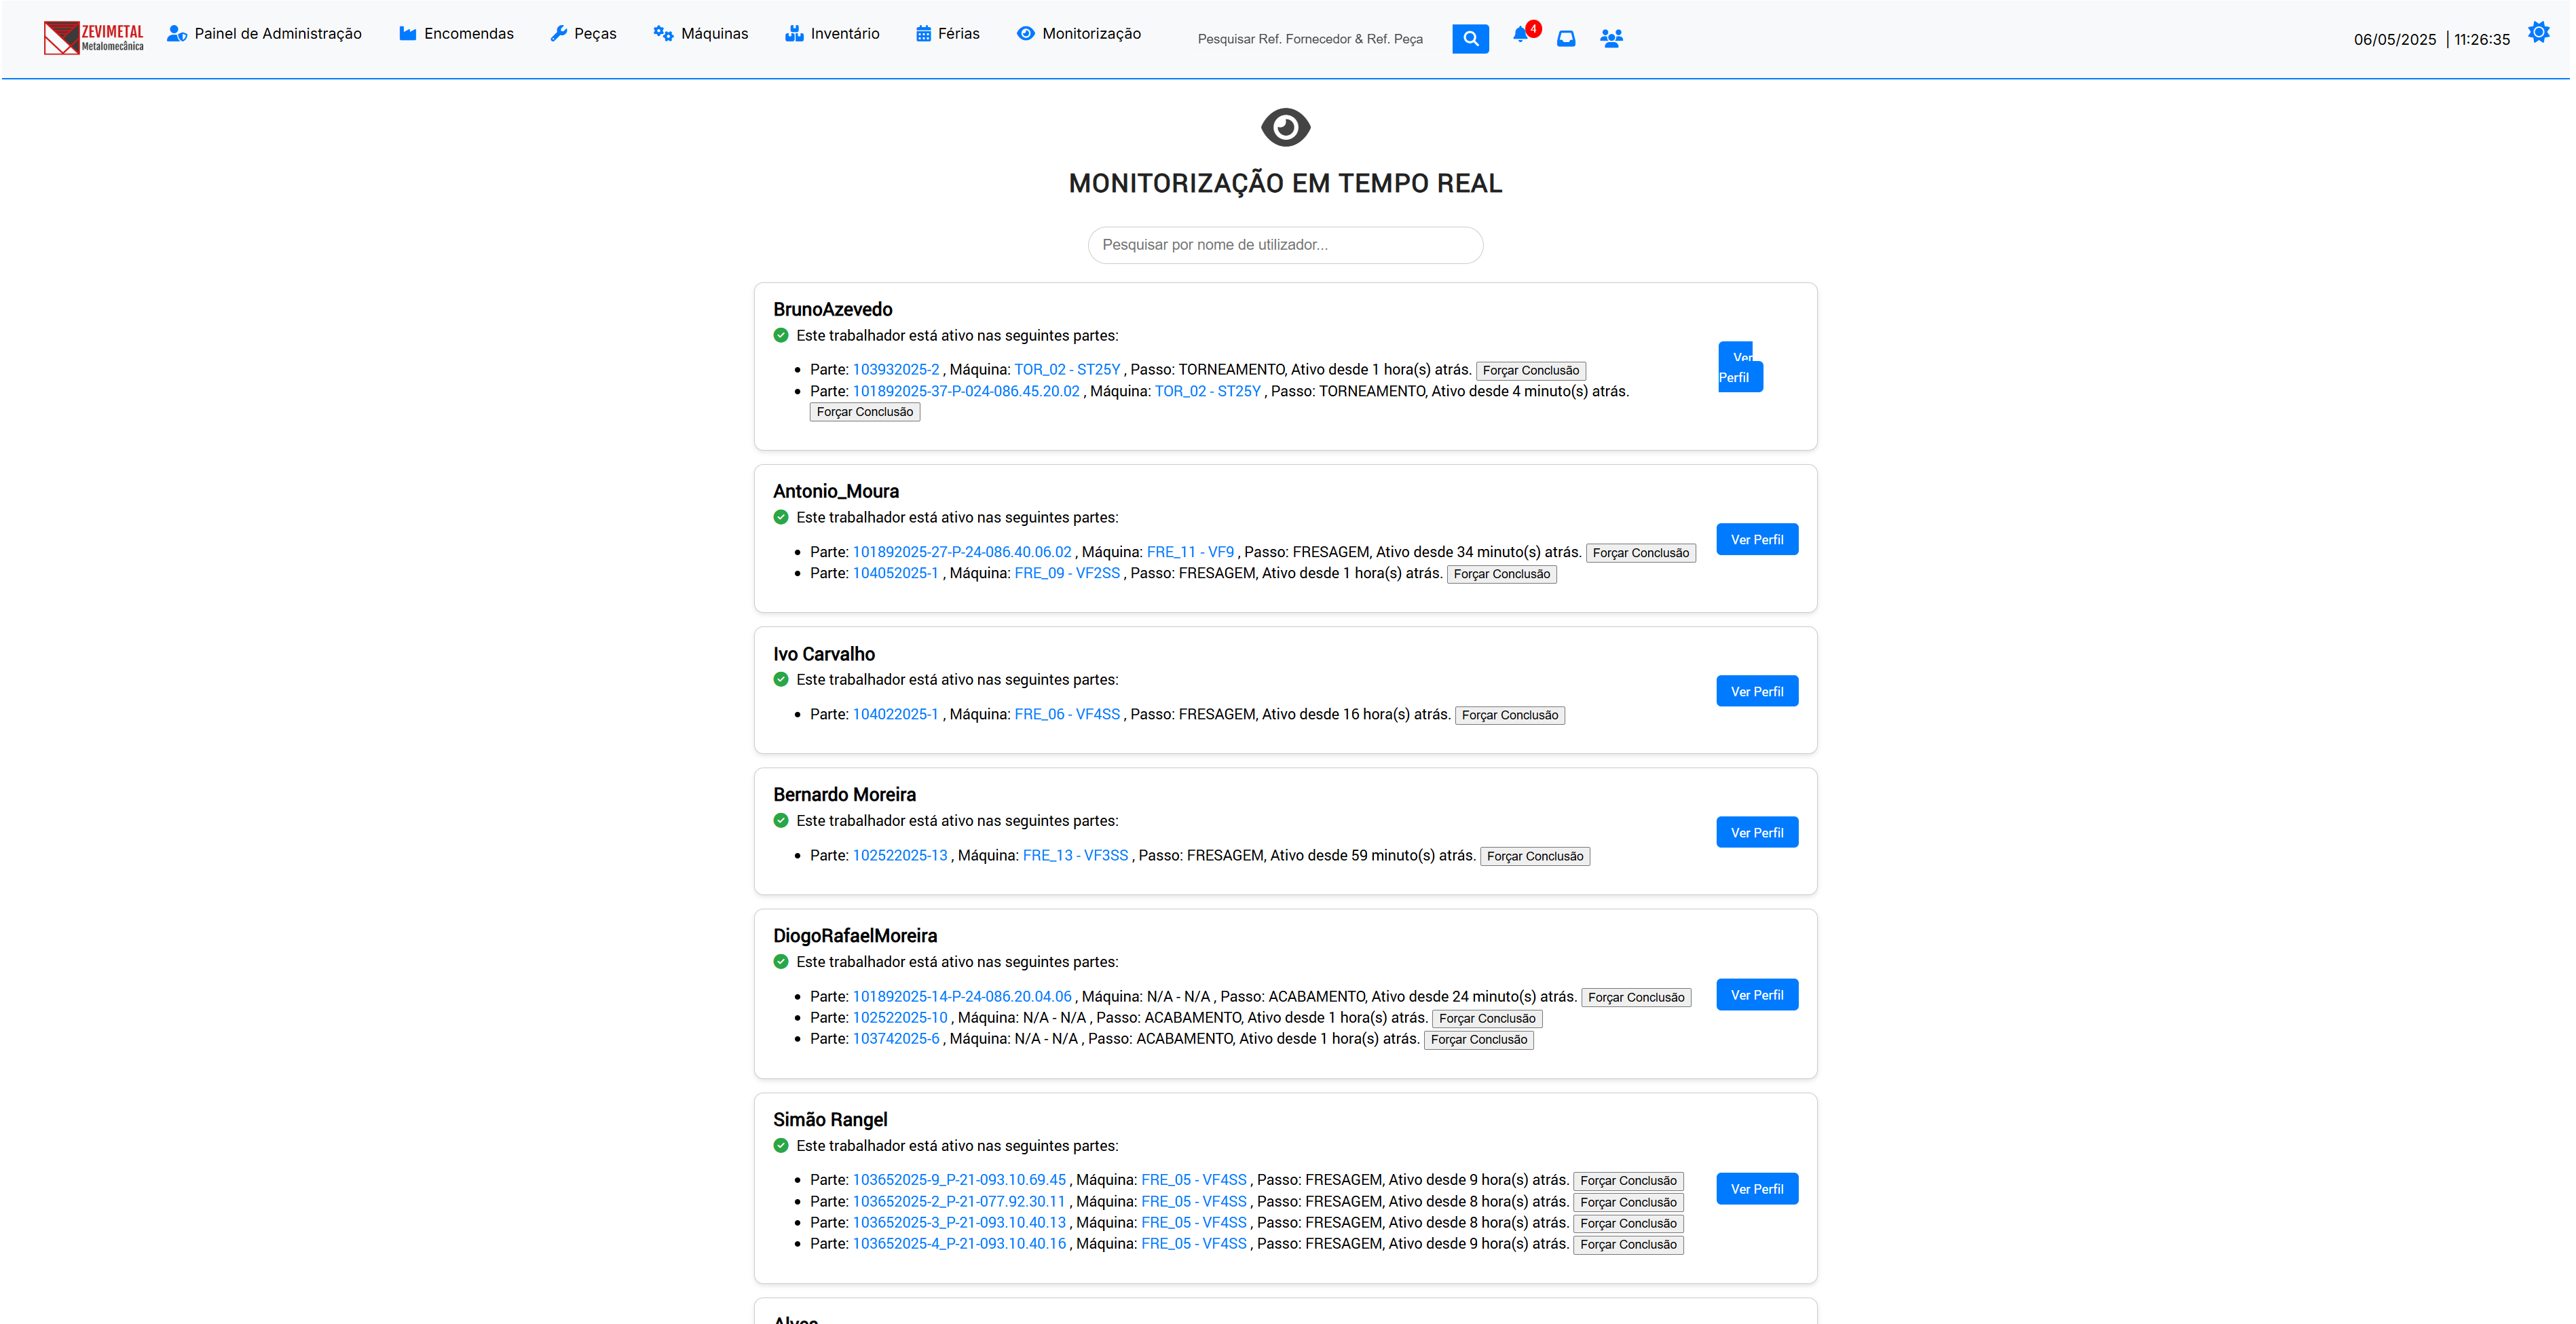Open the Máquinas menu item
The width and height of the screenshot is (2576, 1324).
pos(700,34)
